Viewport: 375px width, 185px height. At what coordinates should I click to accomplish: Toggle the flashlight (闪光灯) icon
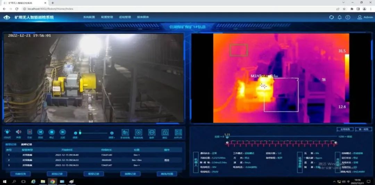7,132
